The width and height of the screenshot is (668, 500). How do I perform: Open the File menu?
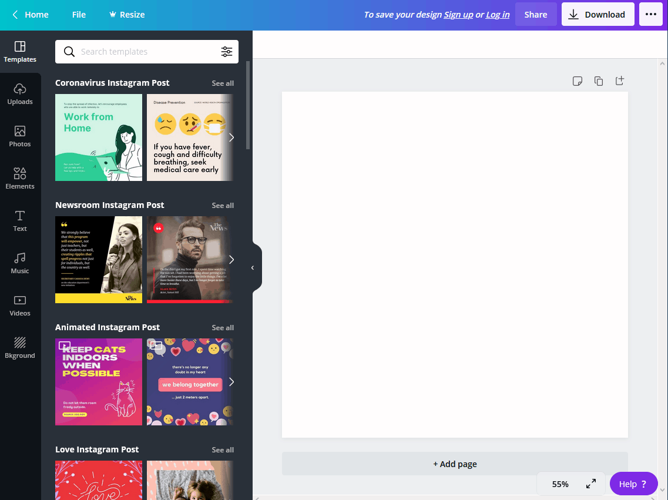[79, 15]
